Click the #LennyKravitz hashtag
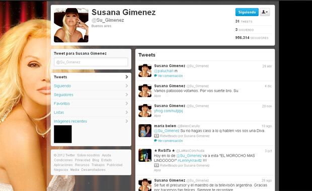 coord(189,160)
